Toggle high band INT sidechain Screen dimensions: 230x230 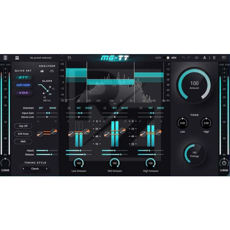(151, 108)
